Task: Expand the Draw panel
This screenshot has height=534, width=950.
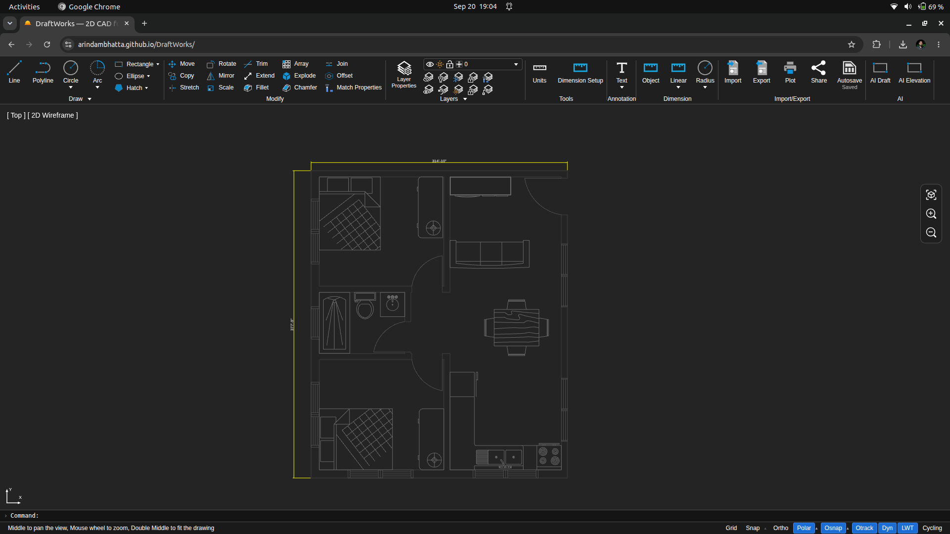Action: coord(90,99)
